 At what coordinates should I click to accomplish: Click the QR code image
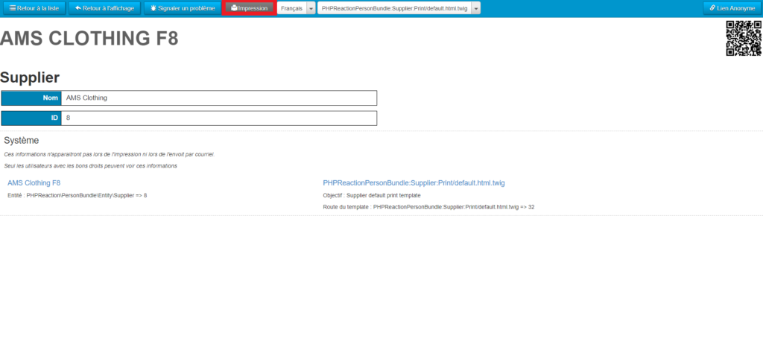[742, 38]
